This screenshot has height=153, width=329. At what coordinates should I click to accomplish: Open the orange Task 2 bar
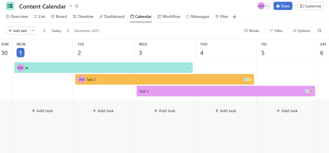(x=165, y=79)
